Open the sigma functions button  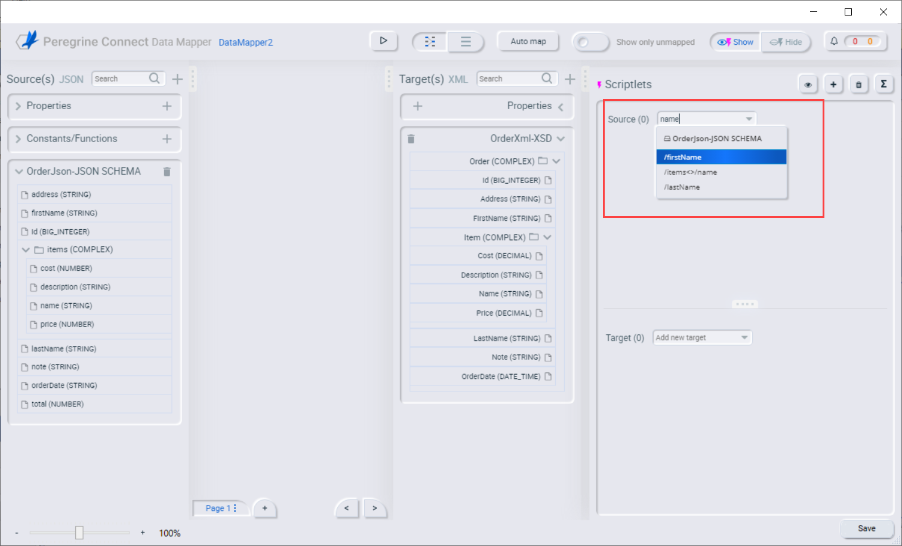tap(884, 84)
